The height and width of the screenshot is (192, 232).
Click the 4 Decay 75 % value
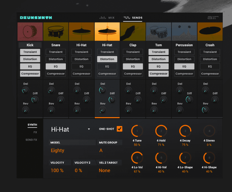click(x=185, y=145)
